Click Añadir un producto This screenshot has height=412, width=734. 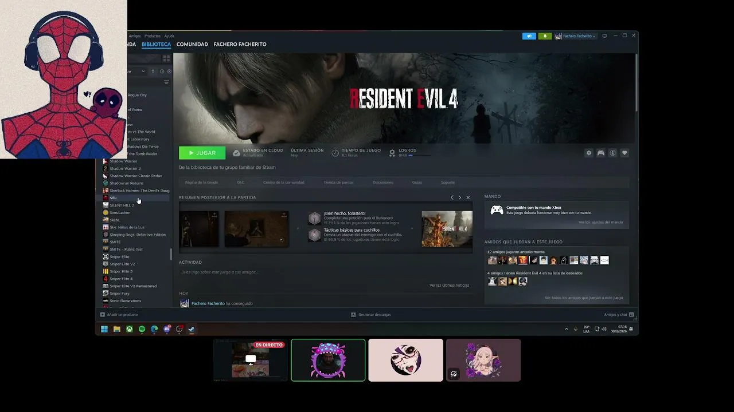pyautogui.click(x=119, y=315)
